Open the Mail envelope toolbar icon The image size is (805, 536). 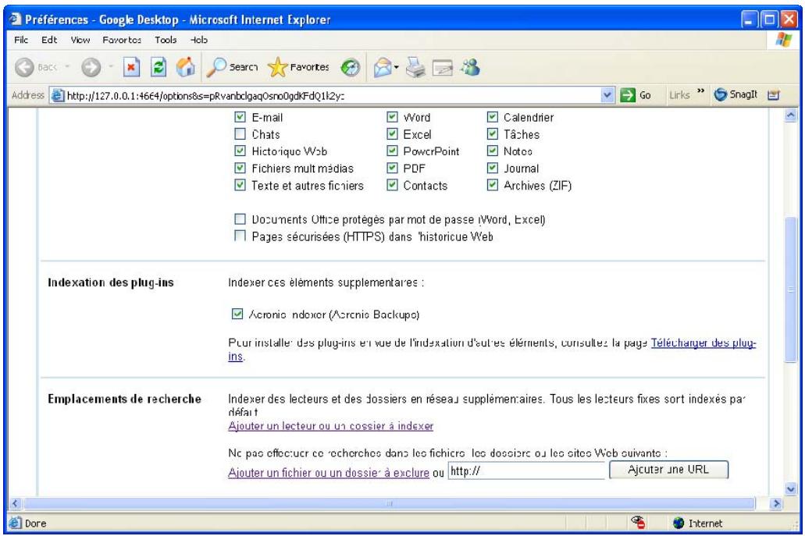tap(383, 67)
